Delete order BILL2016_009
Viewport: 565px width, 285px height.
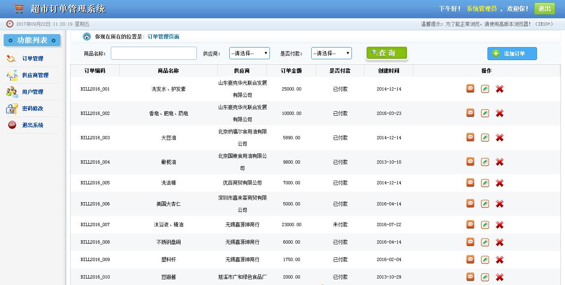[500, 260]
